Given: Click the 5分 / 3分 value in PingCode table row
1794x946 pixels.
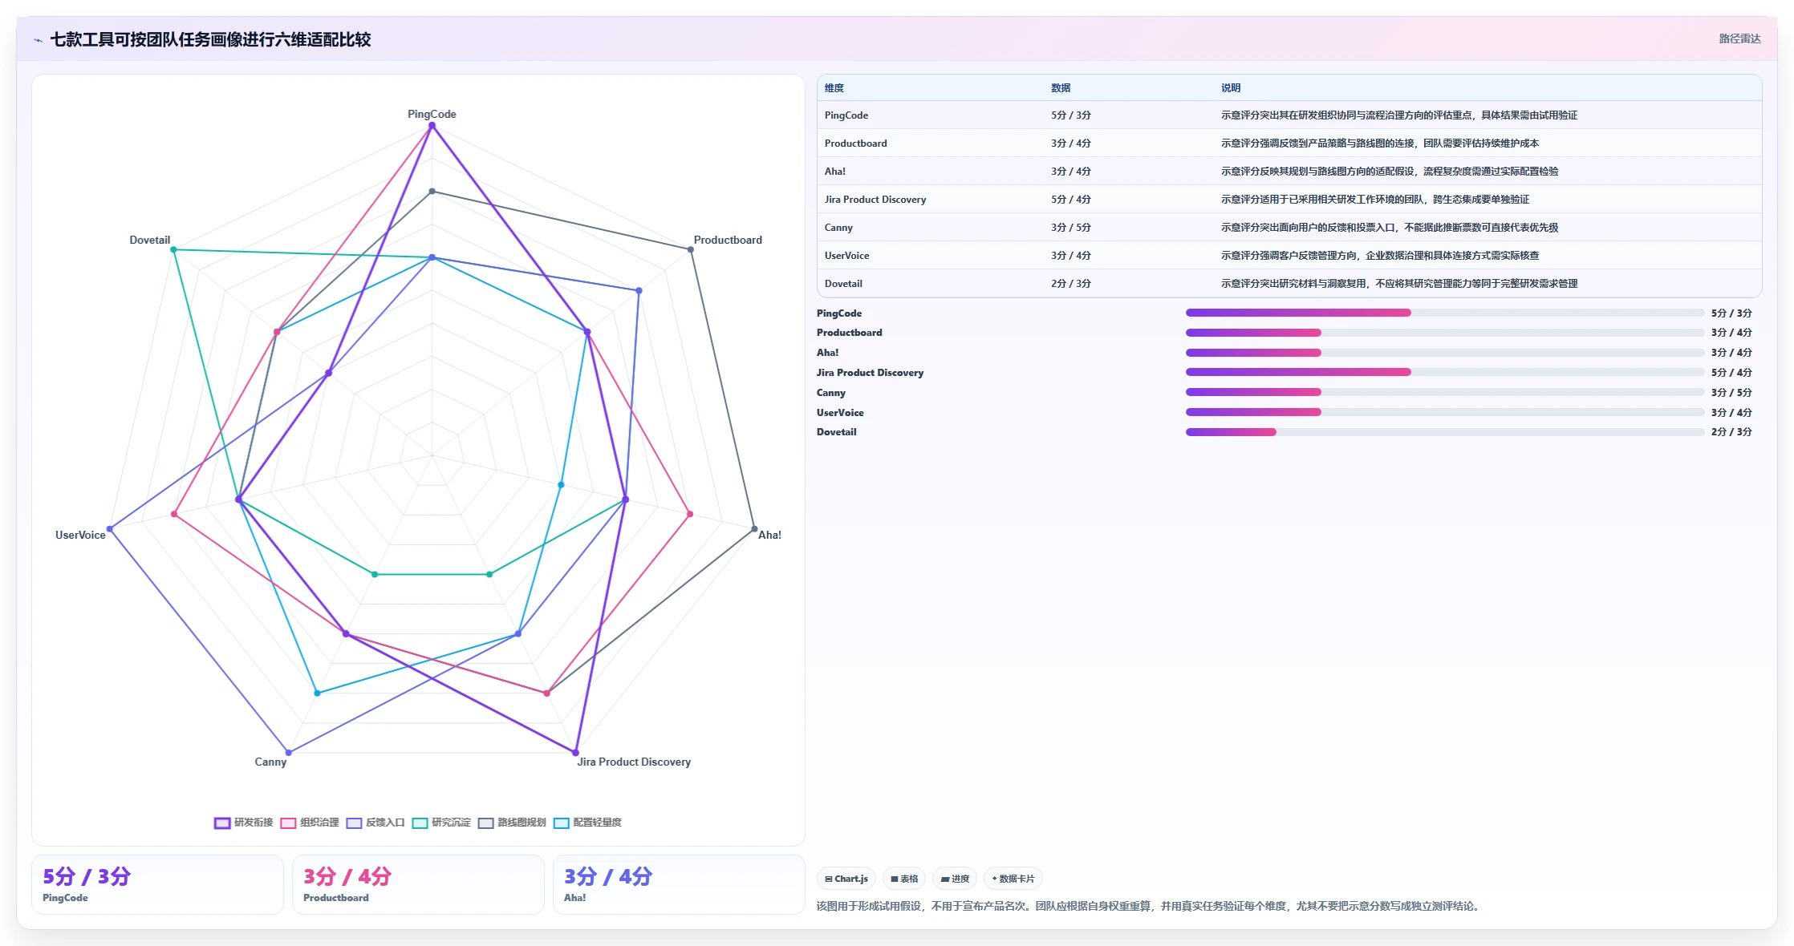Looking at the screenshot, I should point(1071,115).
